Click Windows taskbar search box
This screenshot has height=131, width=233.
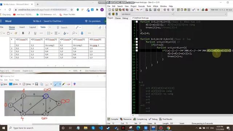point(33,128)
